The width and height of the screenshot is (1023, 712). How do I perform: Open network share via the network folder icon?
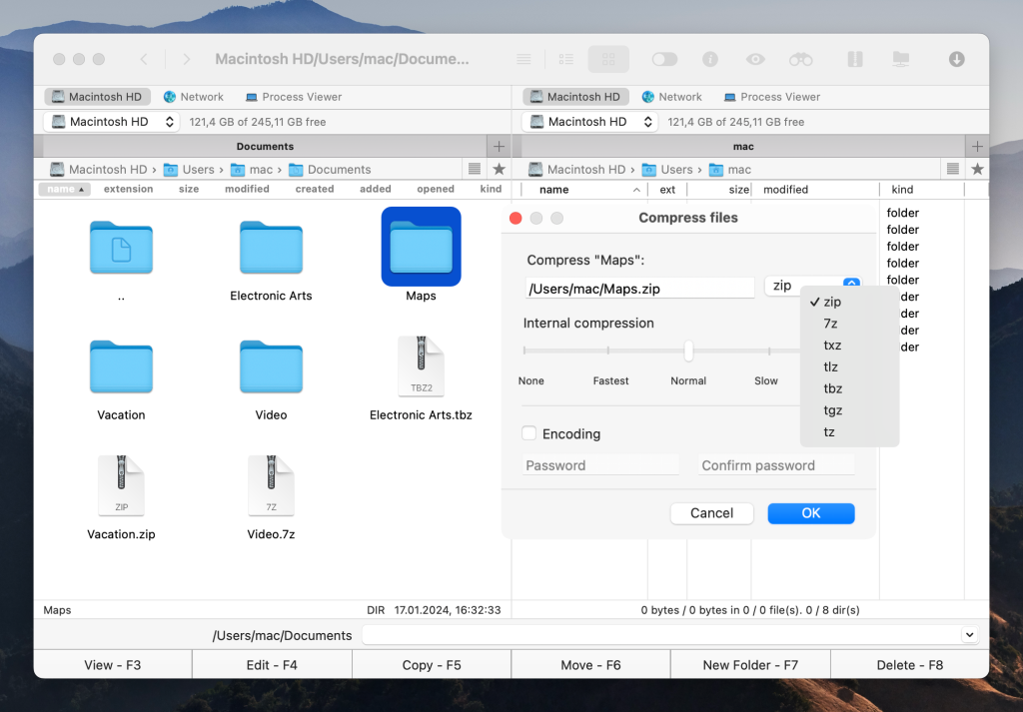900,59
